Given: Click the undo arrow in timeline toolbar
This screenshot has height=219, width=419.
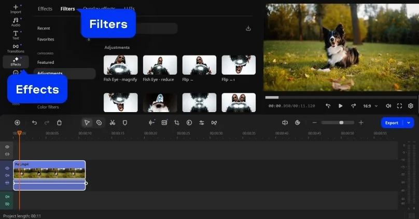Looking at the screenshot, I should point(34,122).
